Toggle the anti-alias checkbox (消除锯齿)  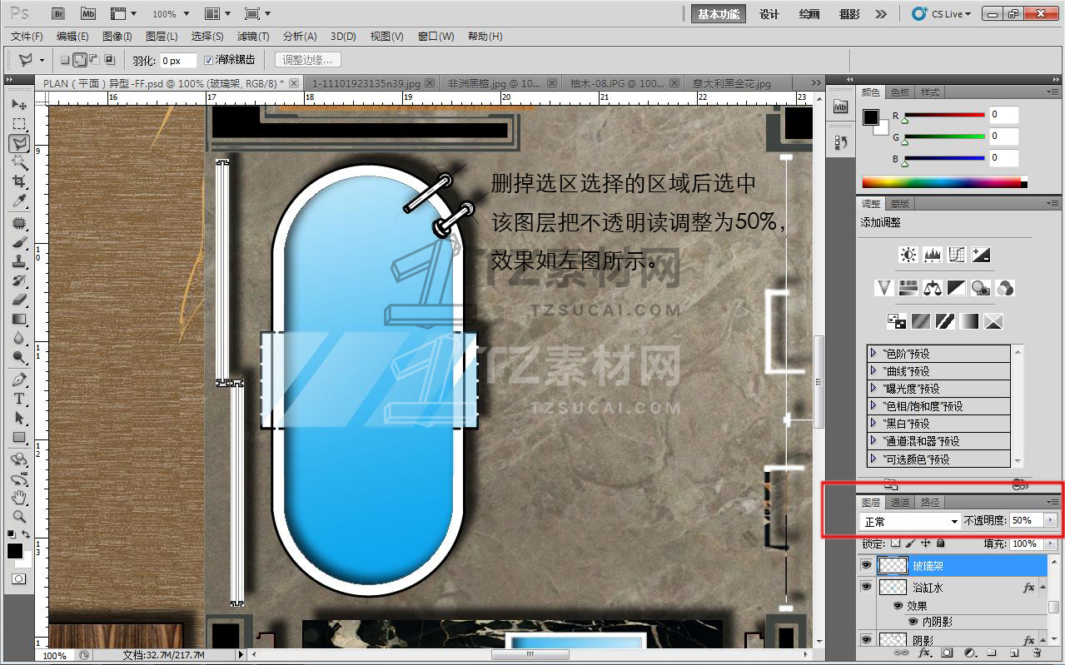[x=208, y=60]
